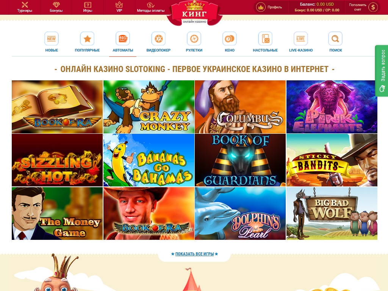The width and height of the screenshot is (388, 291).
Task: Launch the Crazy Monkey game thumbnail
Action: [149, 107]
